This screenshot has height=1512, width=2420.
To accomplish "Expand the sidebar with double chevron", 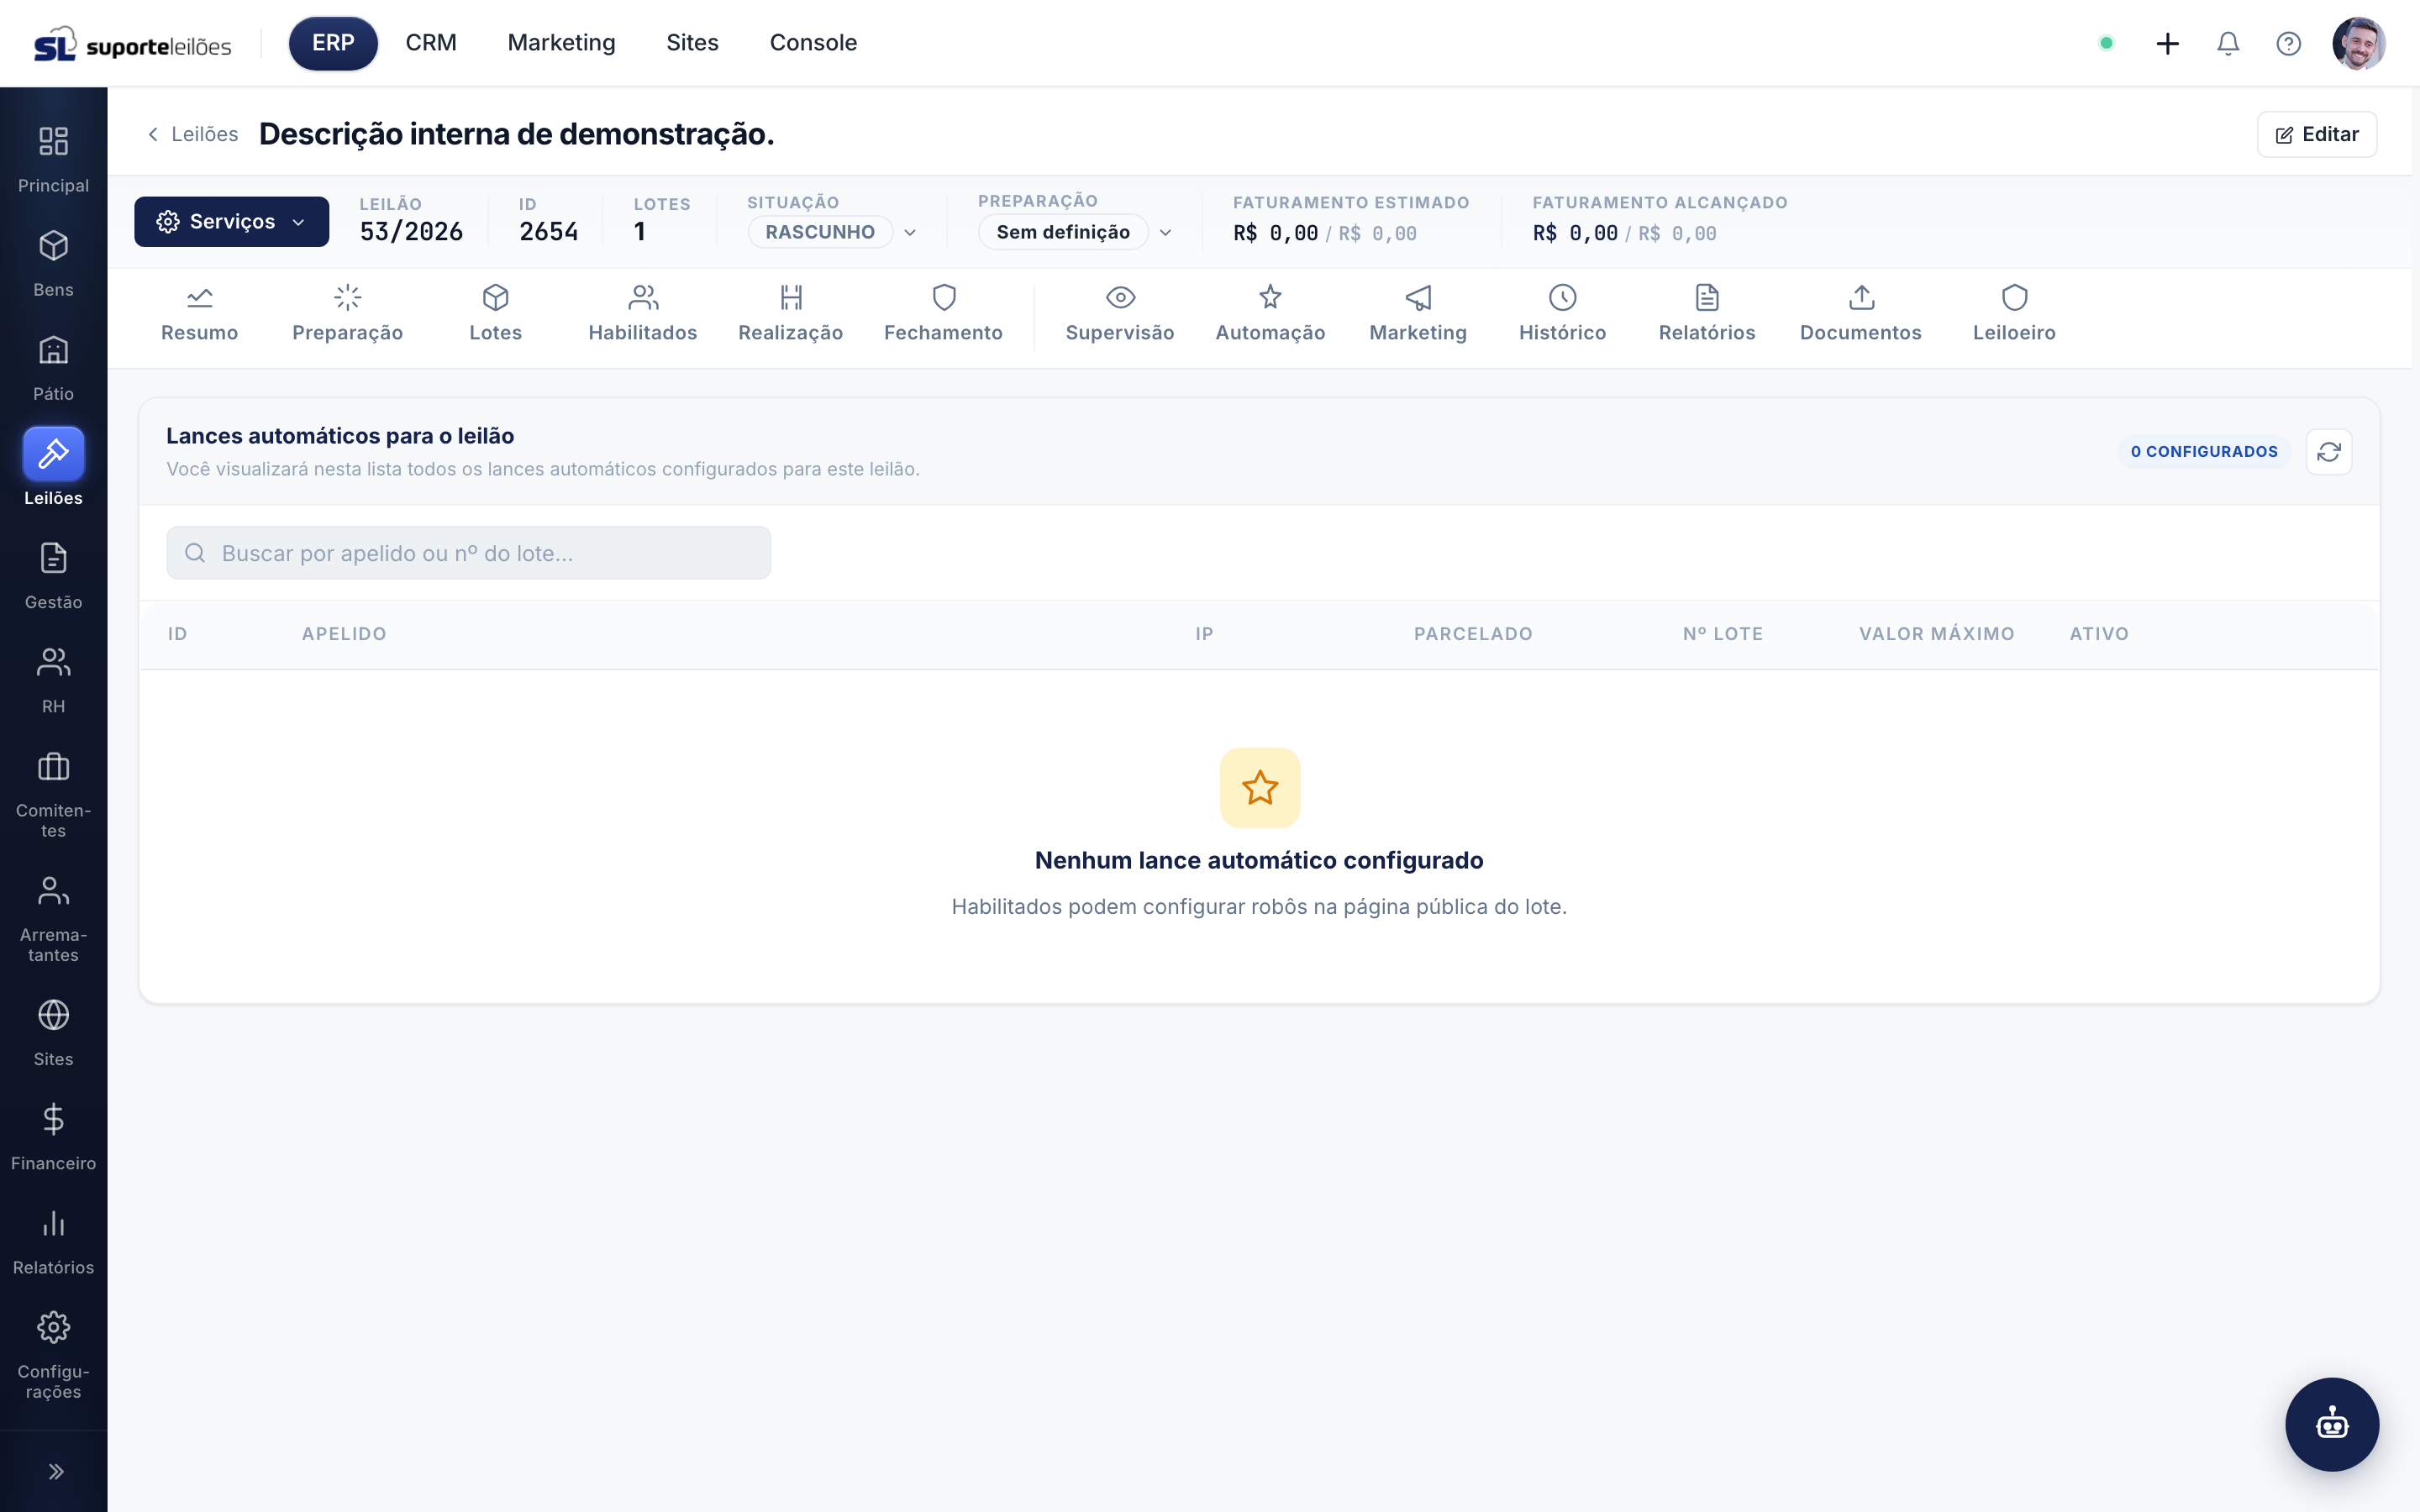I will pos(56,1471).
